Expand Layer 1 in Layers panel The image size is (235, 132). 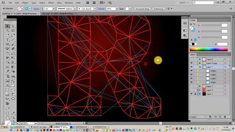200,94
